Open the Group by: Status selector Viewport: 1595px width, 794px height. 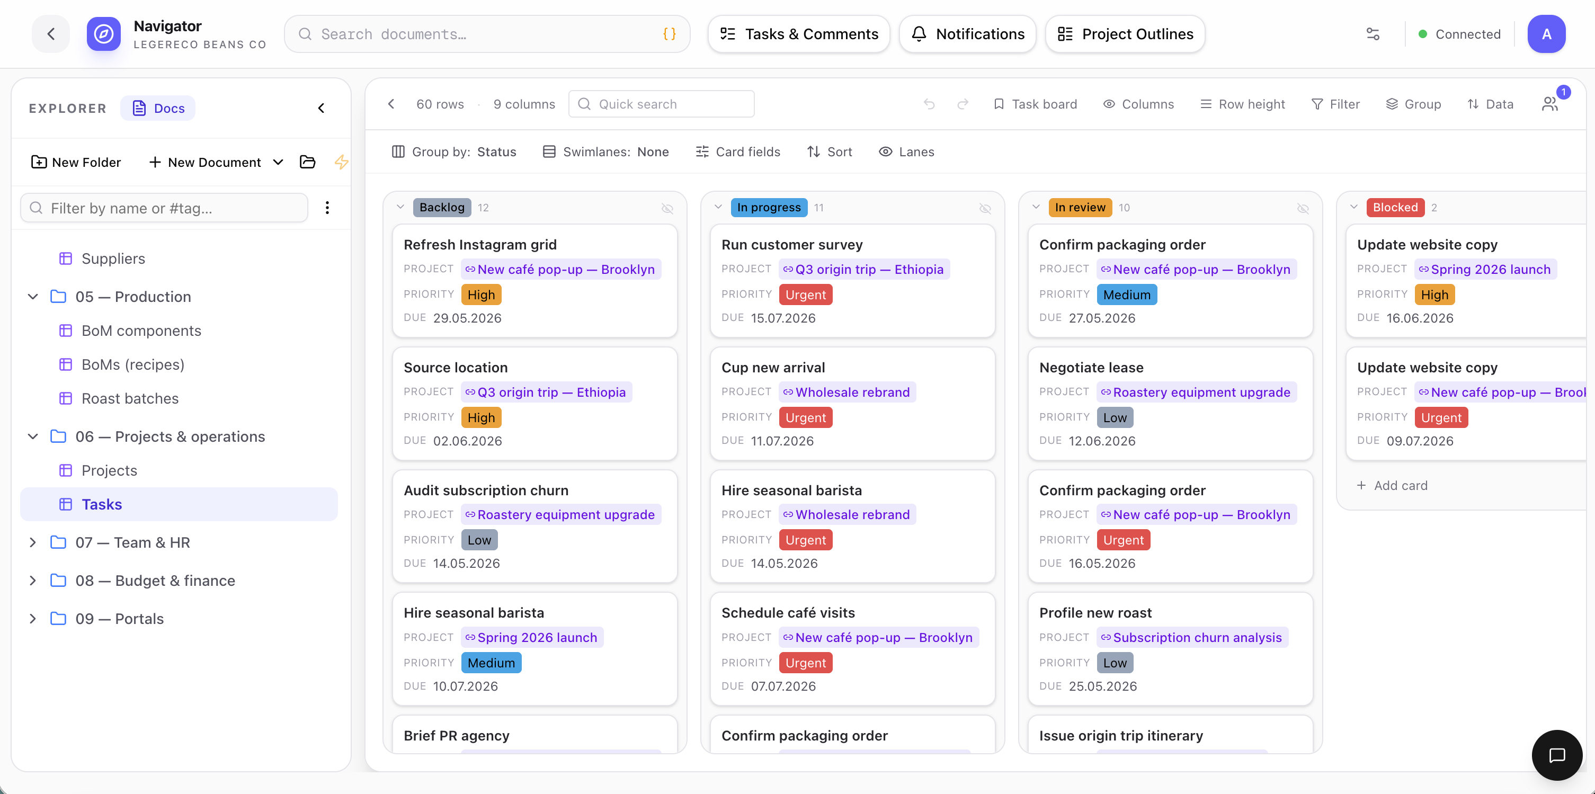(x=454, y=151)
